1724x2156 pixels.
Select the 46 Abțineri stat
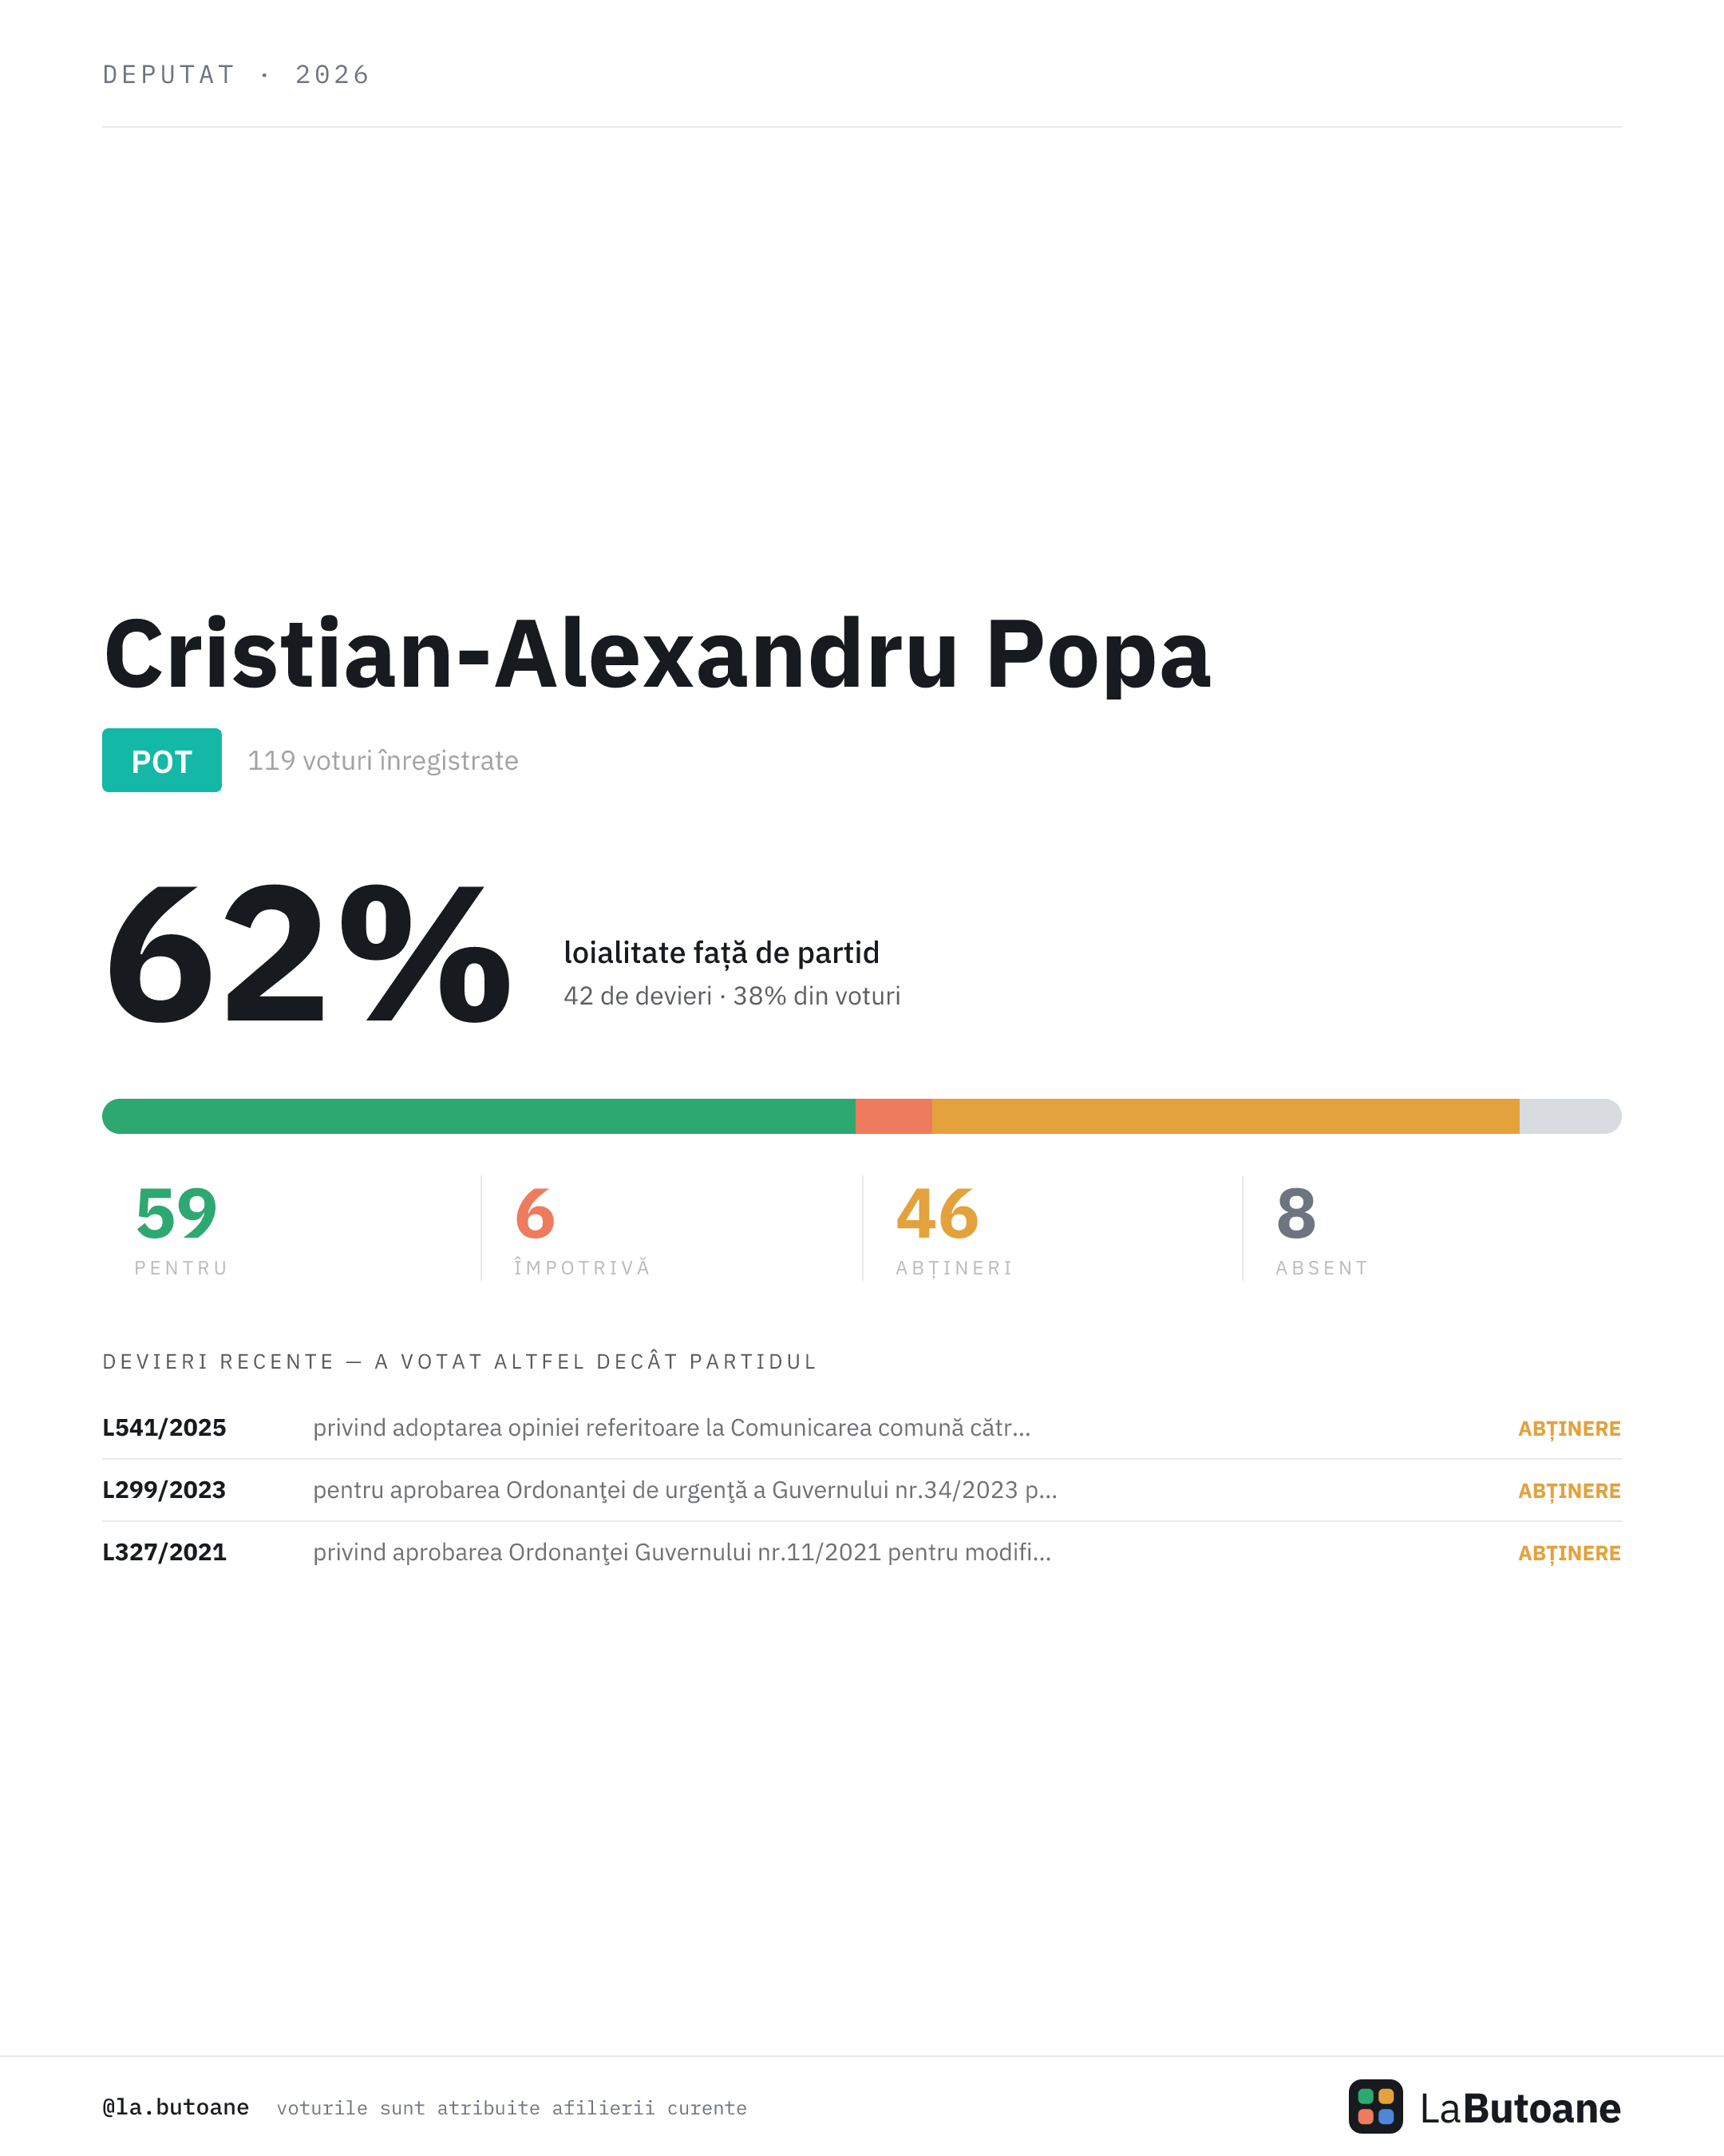(x=955, y=1228)
